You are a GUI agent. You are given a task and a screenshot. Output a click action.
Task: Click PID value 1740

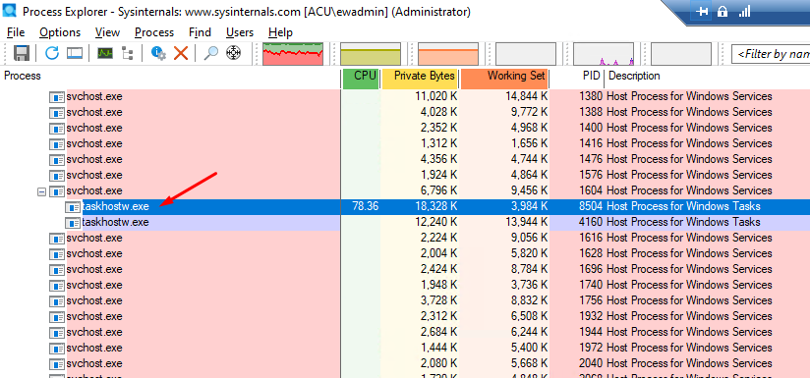(x=591, y=285)
